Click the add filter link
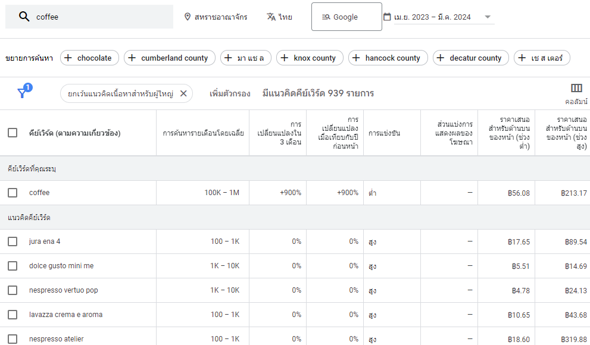This screenshot has width=590, height=345. [230, 93]
